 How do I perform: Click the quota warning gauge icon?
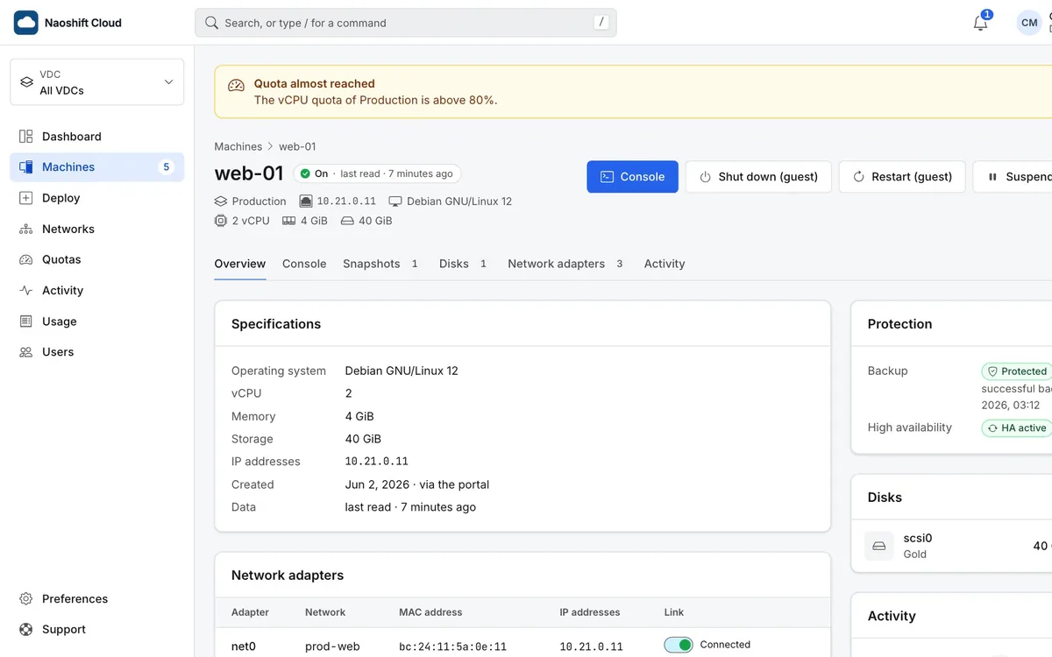236,85
